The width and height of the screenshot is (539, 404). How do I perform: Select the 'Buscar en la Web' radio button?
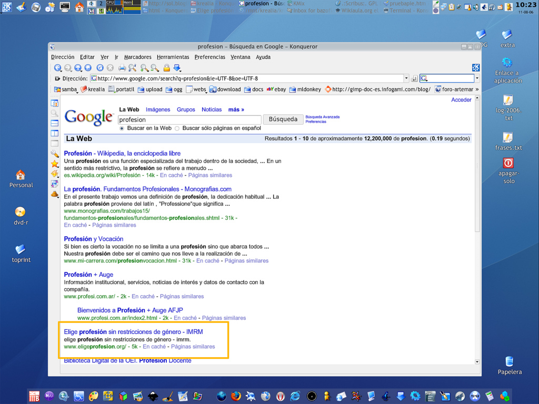pos(122,128)
